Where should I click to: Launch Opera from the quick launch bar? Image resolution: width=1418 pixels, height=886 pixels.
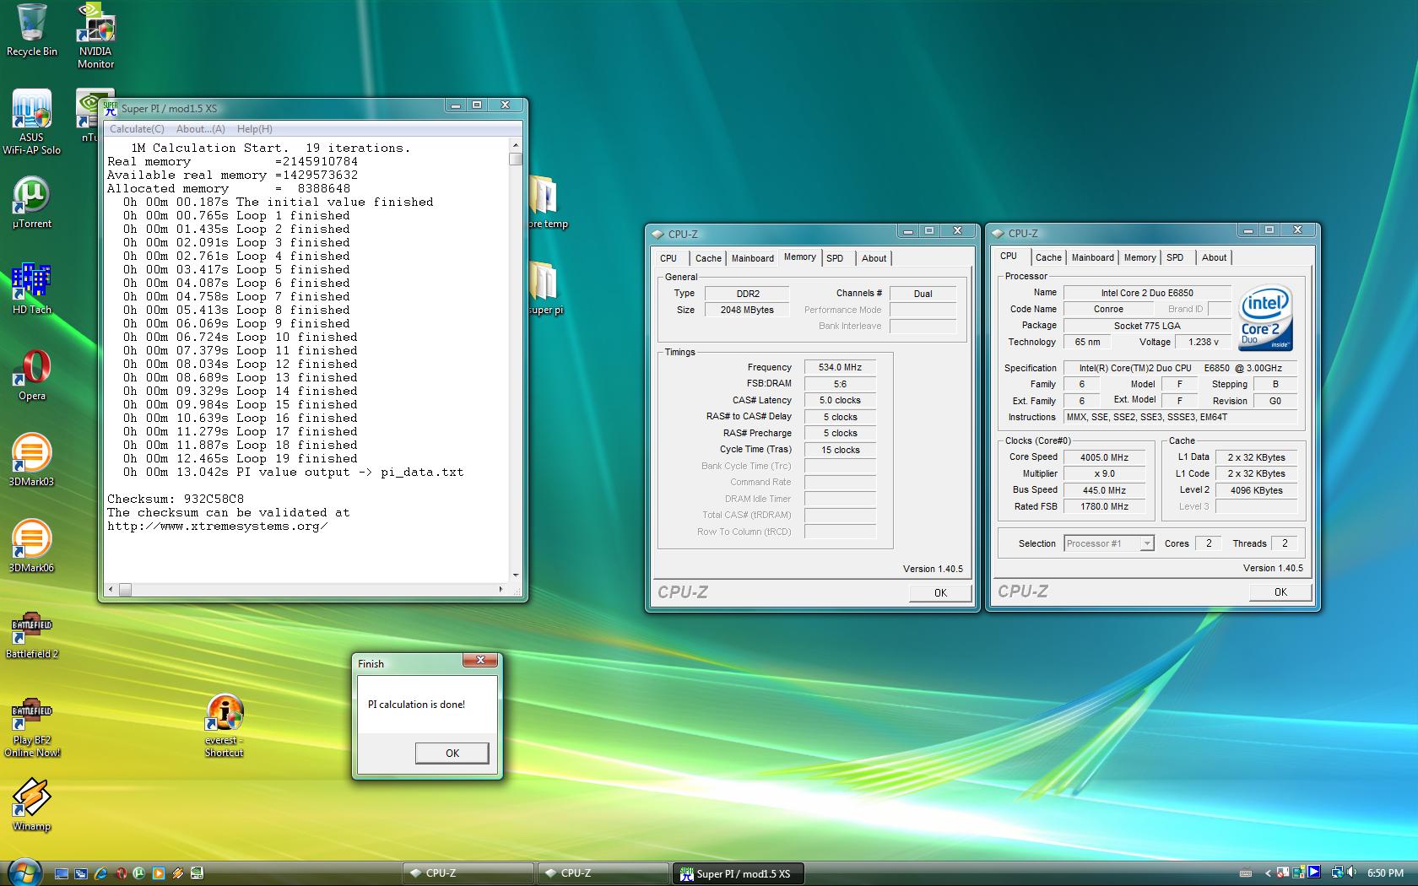pyautogui.click(x=122, y=873)
